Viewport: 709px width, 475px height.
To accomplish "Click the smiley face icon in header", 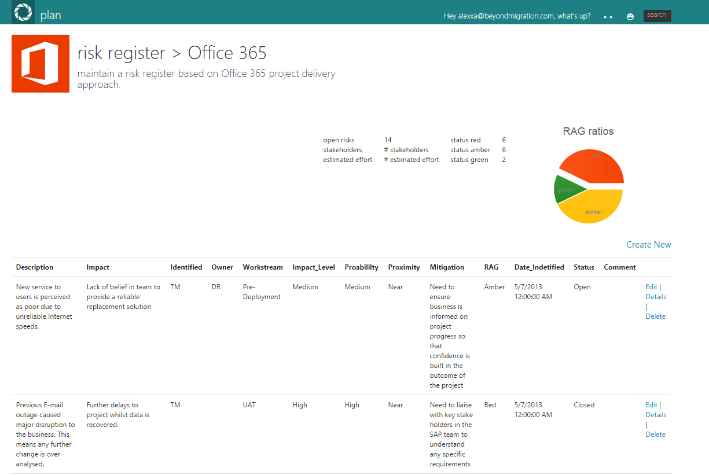I will 630,17.
